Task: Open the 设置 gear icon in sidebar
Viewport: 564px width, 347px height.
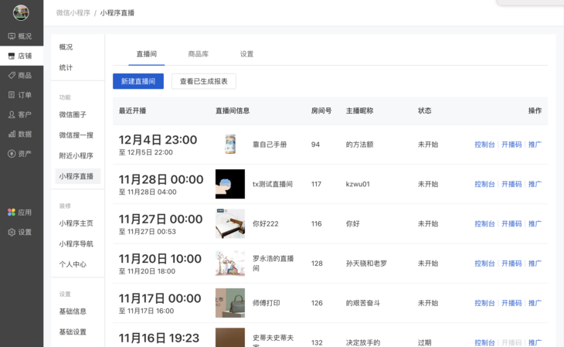Action: (x=12, y=232)
